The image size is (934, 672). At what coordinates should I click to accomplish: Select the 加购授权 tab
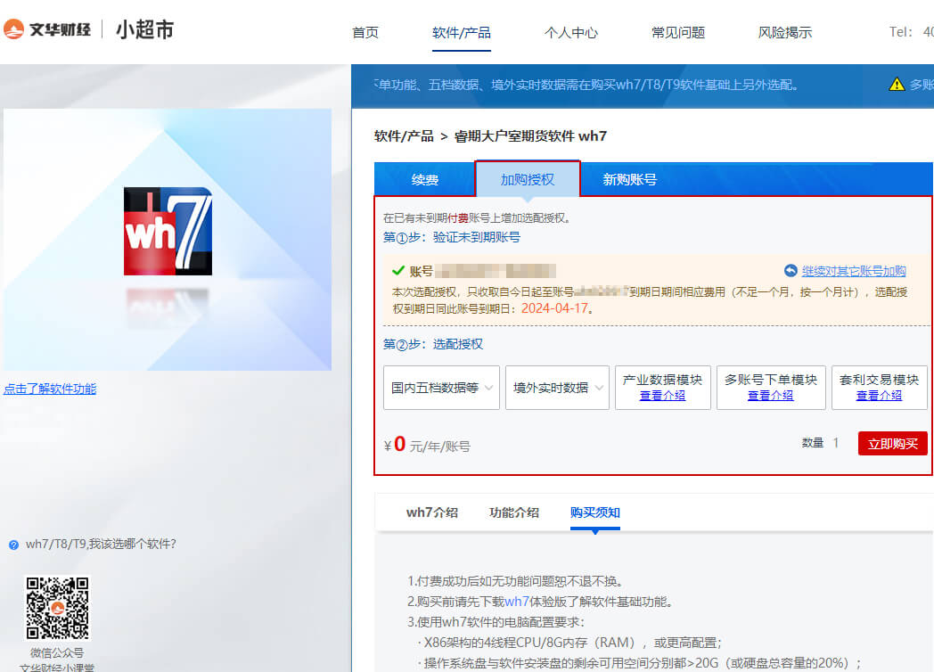click(x=528, y=179)
